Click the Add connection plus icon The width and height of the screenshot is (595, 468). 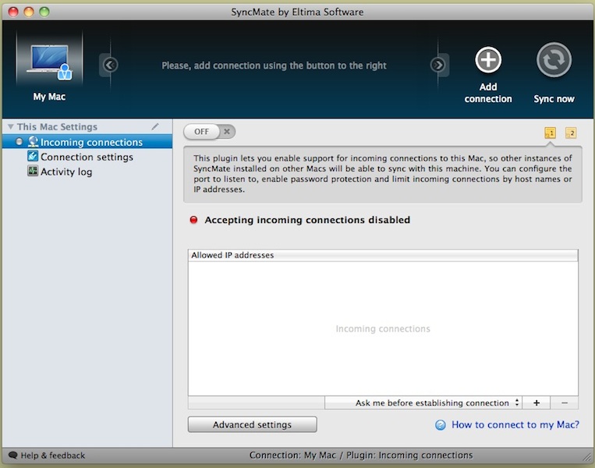488,61
